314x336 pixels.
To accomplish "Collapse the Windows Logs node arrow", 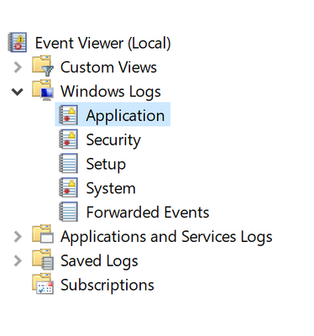I will pyautogui.click(x=18, y=92).
